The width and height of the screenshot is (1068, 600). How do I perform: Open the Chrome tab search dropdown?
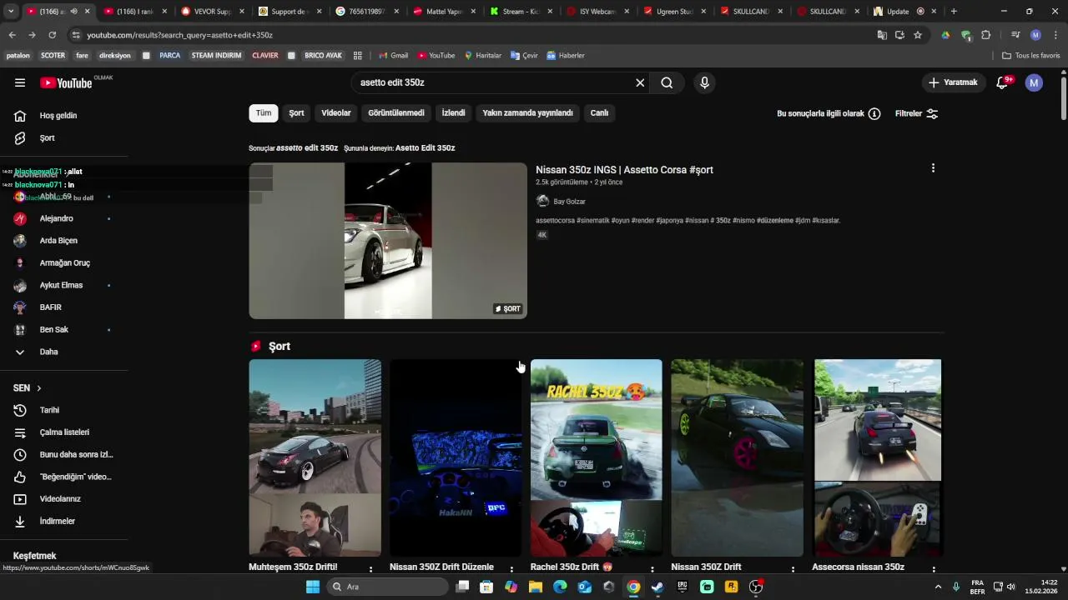[x=11, y=12]
